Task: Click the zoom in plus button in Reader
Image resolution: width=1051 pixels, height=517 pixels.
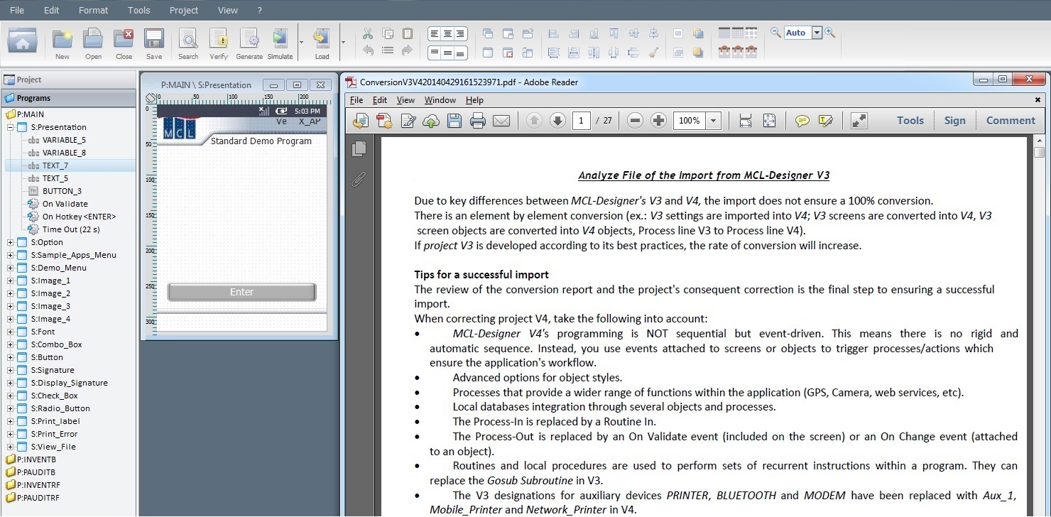Action: (x=658, y=121)
